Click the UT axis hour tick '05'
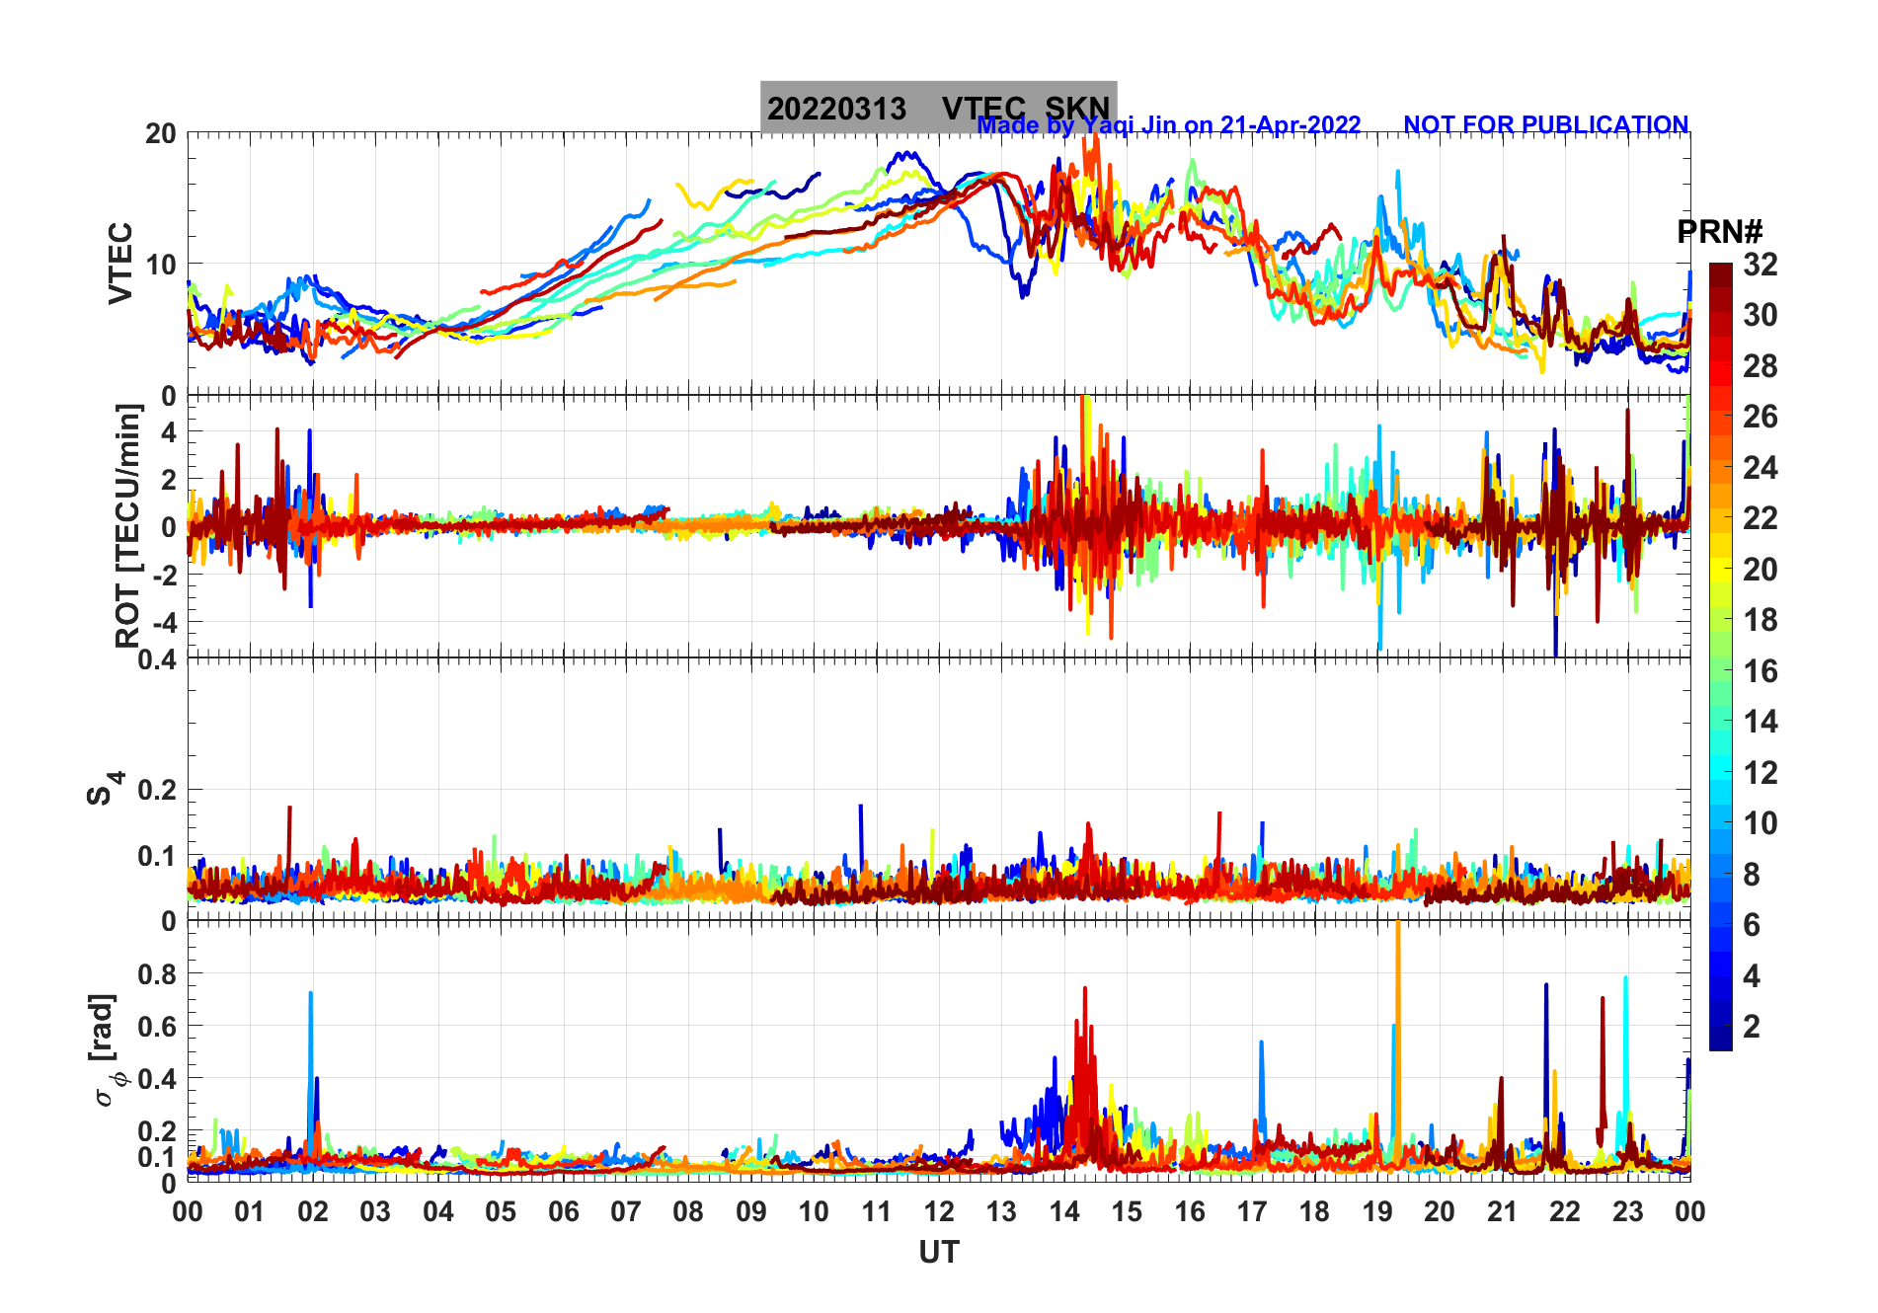This screenshot has width=1878, height=1313. 501,1211
